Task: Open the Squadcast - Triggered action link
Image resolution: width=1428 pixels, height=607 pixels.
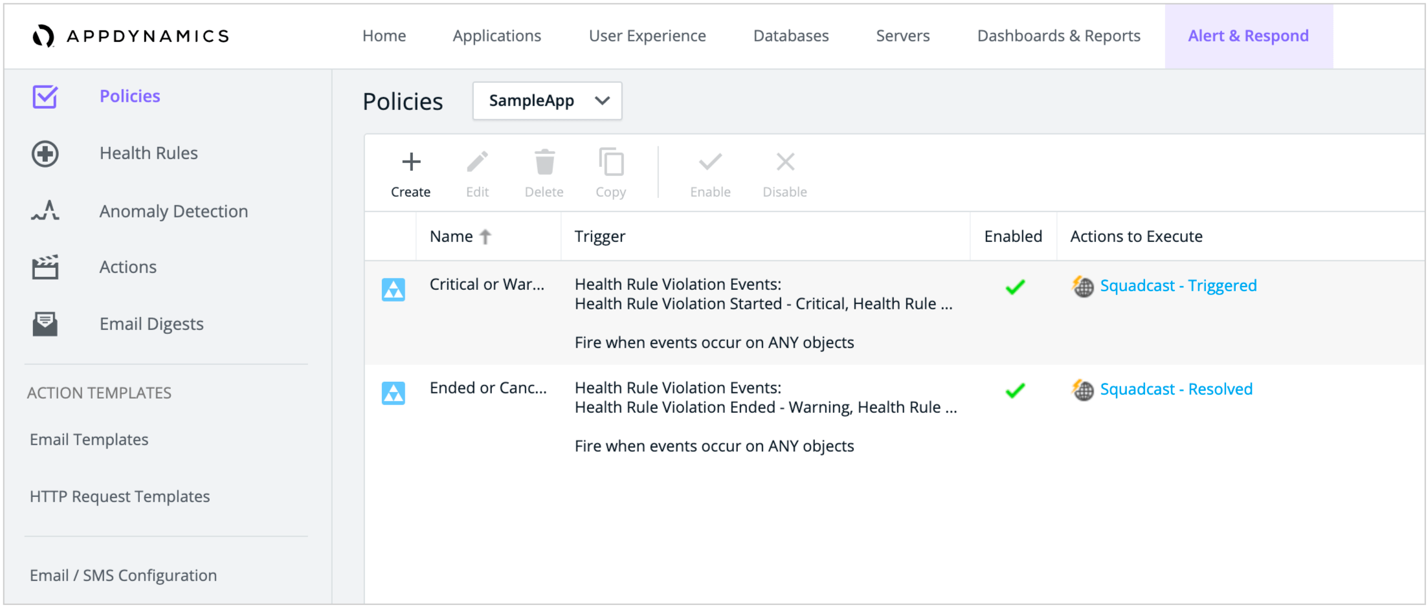Action: pyautogui.click(x=1178, y=285)
